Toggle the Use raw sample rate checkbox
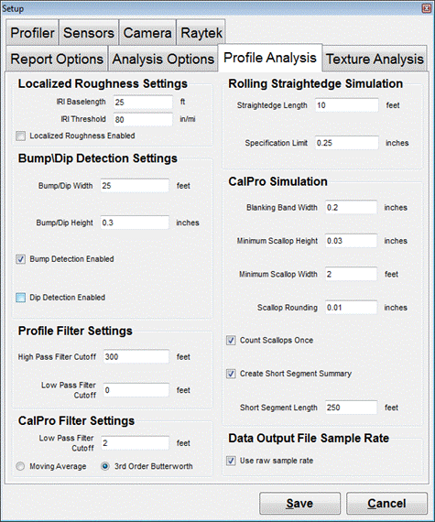The height and width of the screenshot is (522, 435). tap(231, 461)
